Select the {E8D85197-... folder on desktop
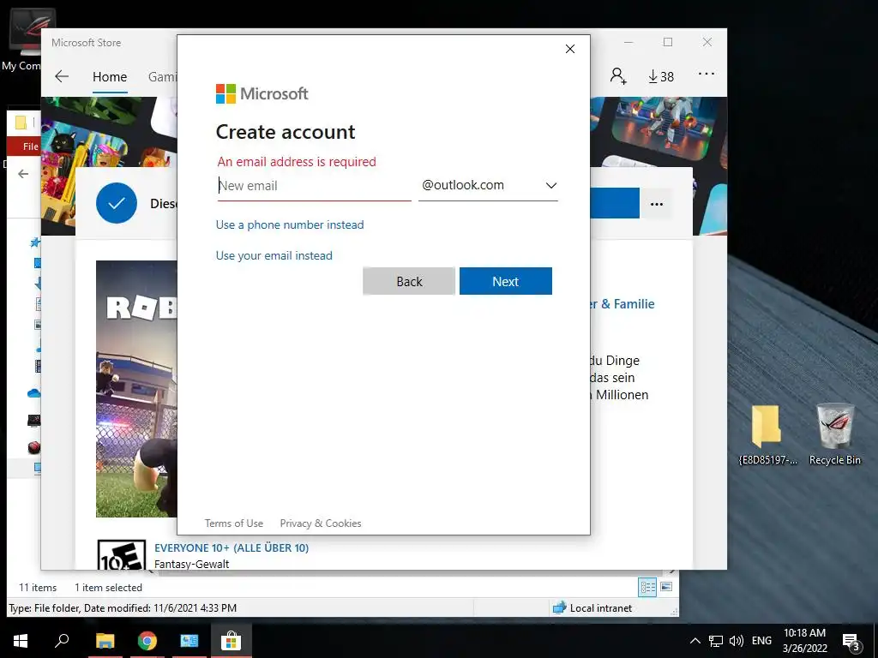 click(x=767, y=434)
